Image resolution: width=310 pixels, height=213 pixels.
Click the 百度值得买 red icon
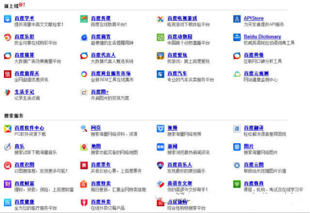pyautogui.click(x=8, y=74)
